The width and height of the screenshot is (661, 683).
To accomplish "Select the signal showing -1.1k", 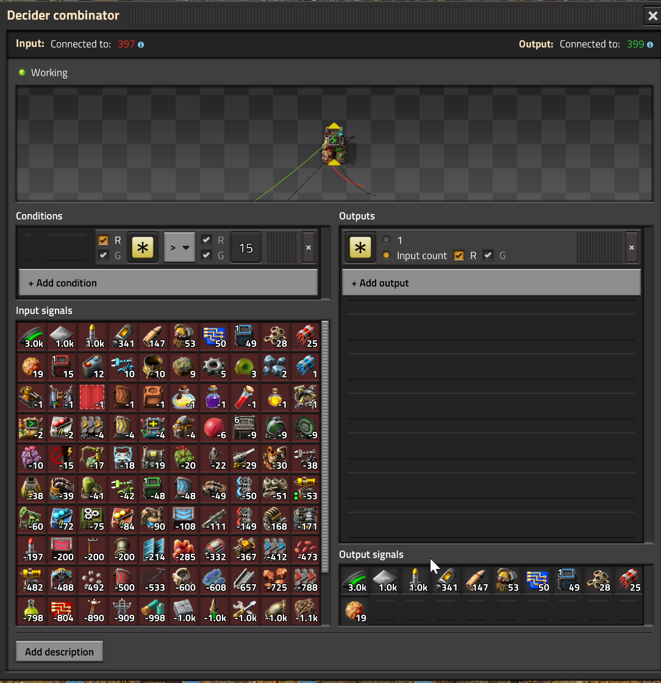I will tap(305, 610).
